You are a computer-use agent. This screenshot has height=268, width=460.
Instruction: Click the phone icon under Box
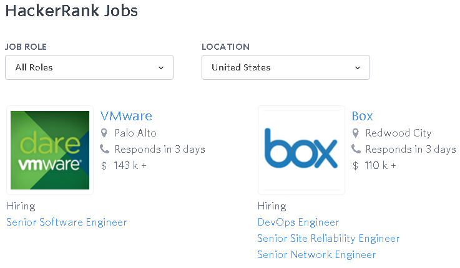pos(356,149)
